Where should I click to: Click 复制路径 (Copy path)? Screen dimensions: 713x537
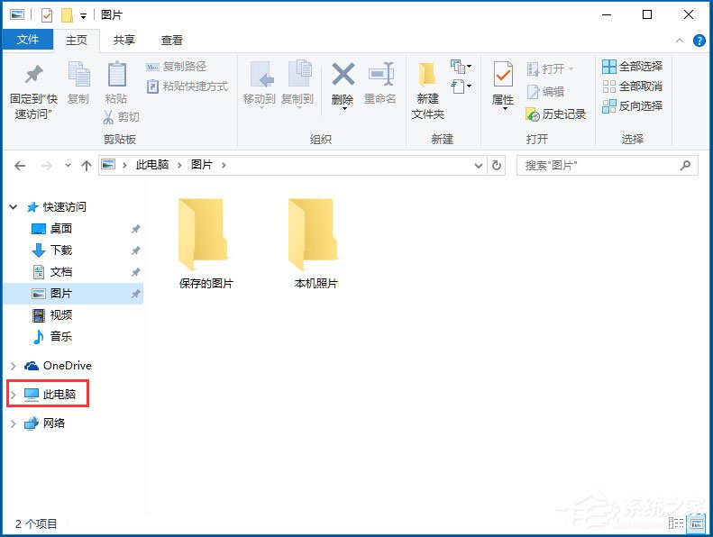pyautogui.click(x=177, y=67)
